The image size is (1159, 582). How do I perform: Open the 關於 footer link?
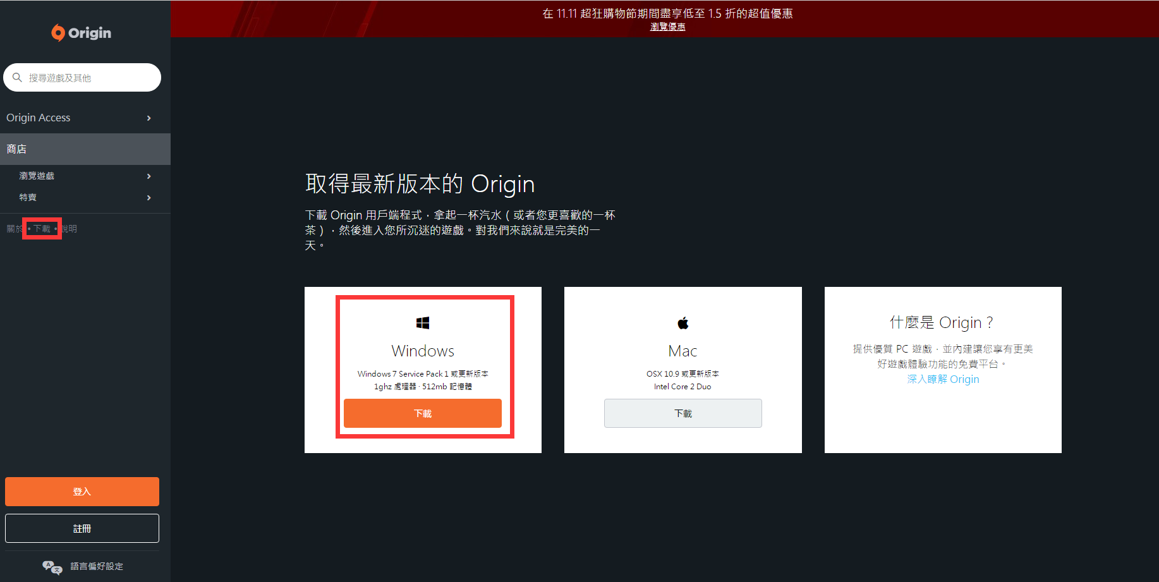coord(15,229)
